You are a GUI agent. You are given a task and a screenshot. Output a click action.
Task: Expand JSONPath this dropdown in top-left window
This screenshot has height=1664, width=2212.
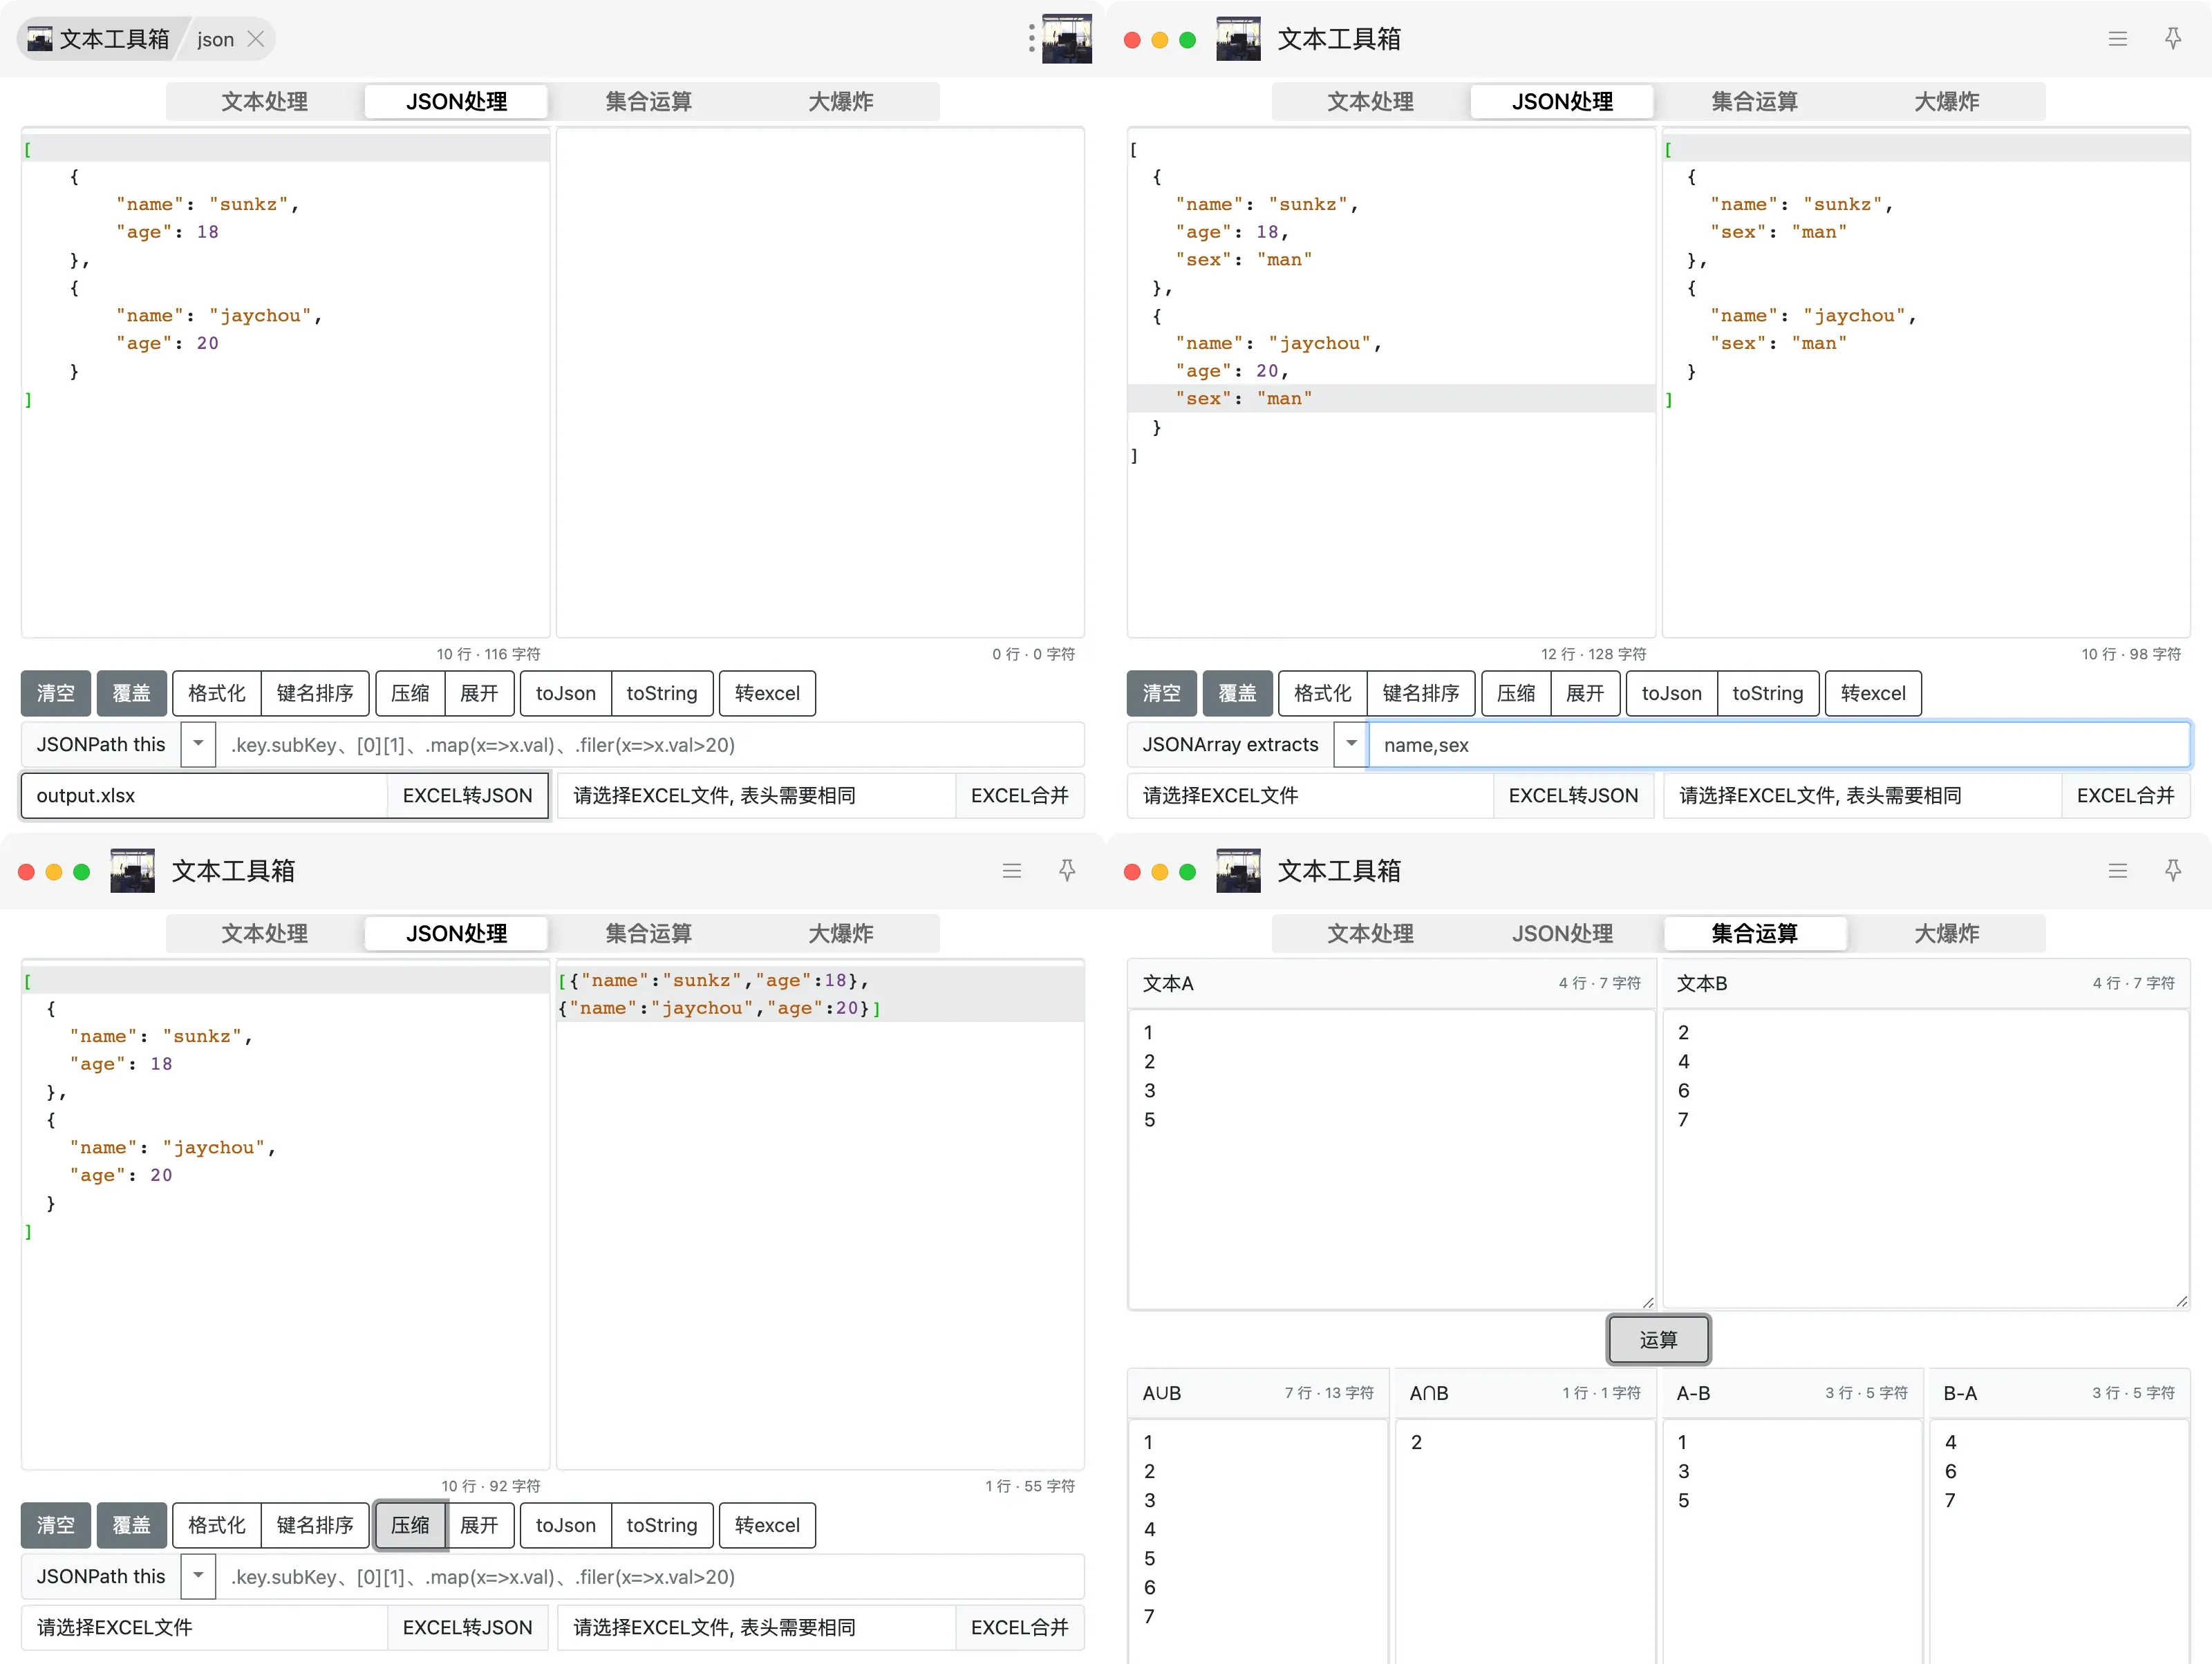click(x=198, y=744)
